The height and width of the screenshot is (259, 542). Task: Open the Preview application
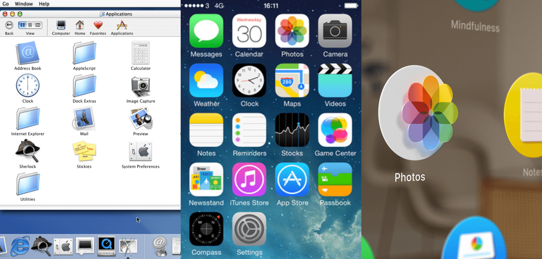point(141,119)
